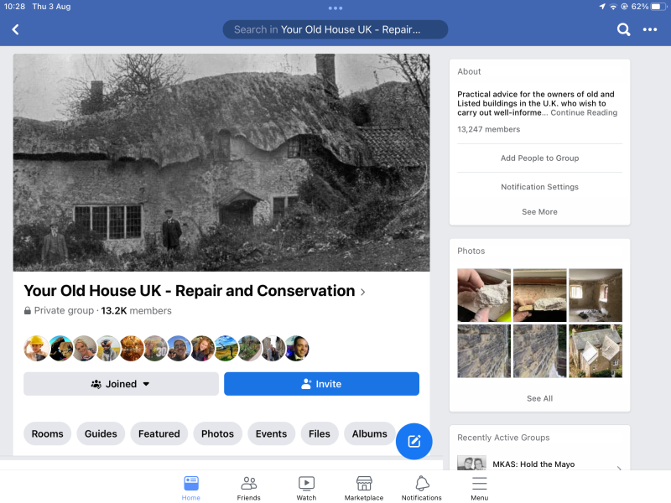Image resolution: width=671 pixels, height=503 pixels.
Task: Tap the search magnifier icon
Action: pyautogui.click(x=623, y=29)
